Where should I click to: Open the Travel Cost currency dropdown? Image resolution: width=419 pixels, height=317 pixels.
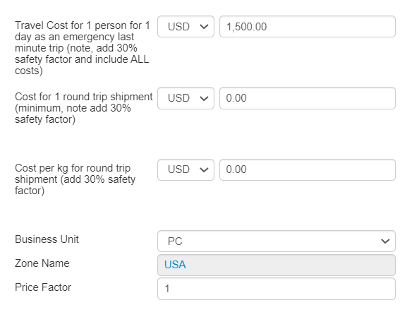tap(186, 27)
